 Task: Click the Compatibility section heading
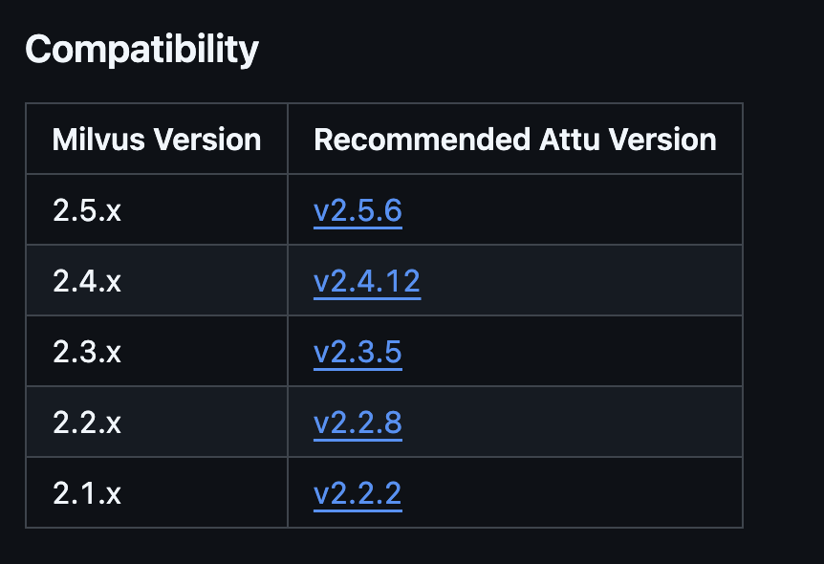141,50
